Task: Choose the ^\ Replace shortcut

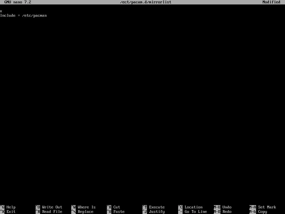Action: coord(82,212)
